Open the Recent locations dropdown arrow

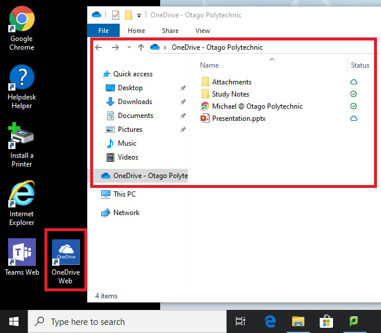tap(129, 47)
